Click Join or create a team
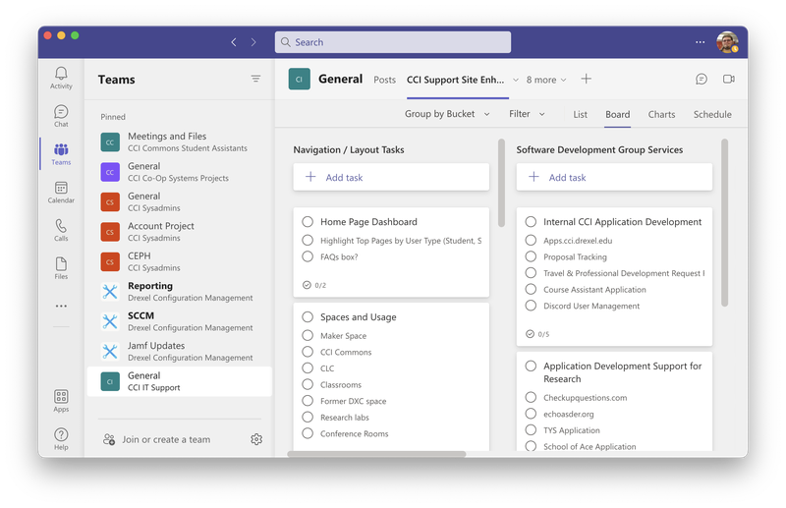 click(166, 440)
